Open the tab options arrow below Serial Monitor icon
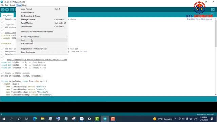Screen dimensions: 217x122 212,15
